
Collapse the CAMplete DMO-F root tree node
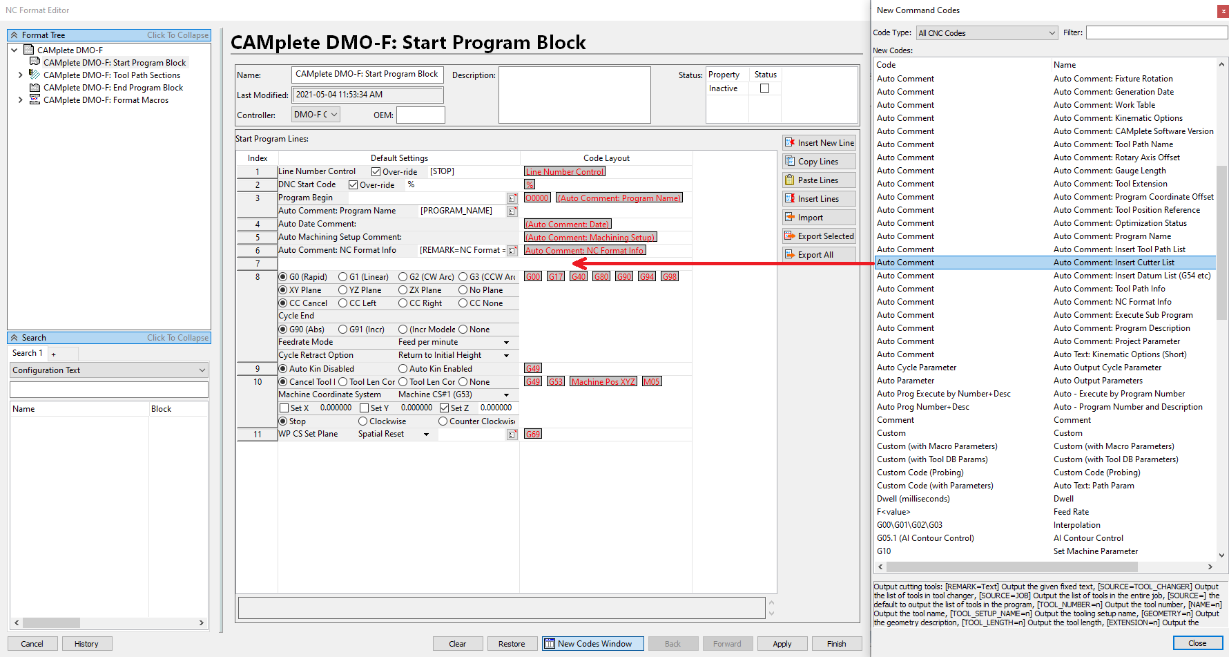(14, 50)
